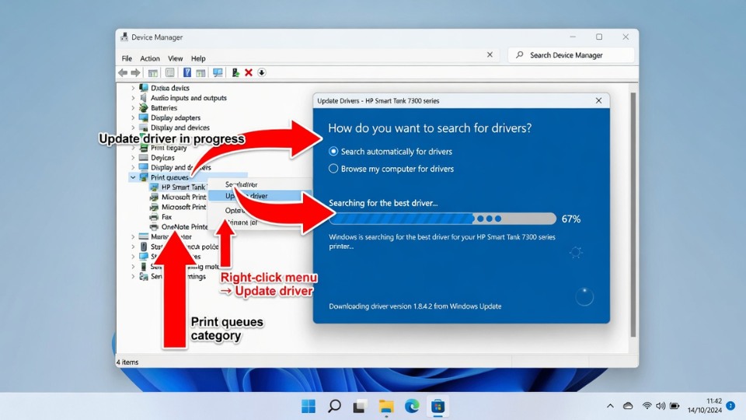The image size is (746, 420).
Task: Click the printer icon beside OneNote Printer
Action: [x=154, y=226]
